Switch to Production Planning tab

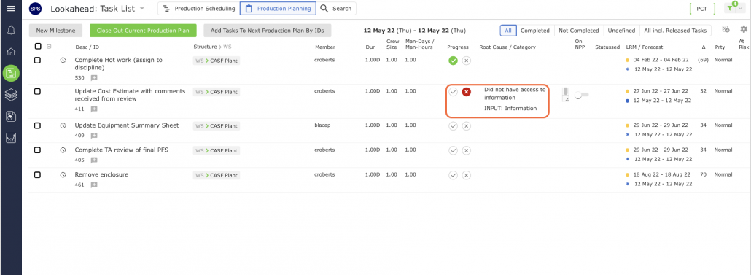278,9
